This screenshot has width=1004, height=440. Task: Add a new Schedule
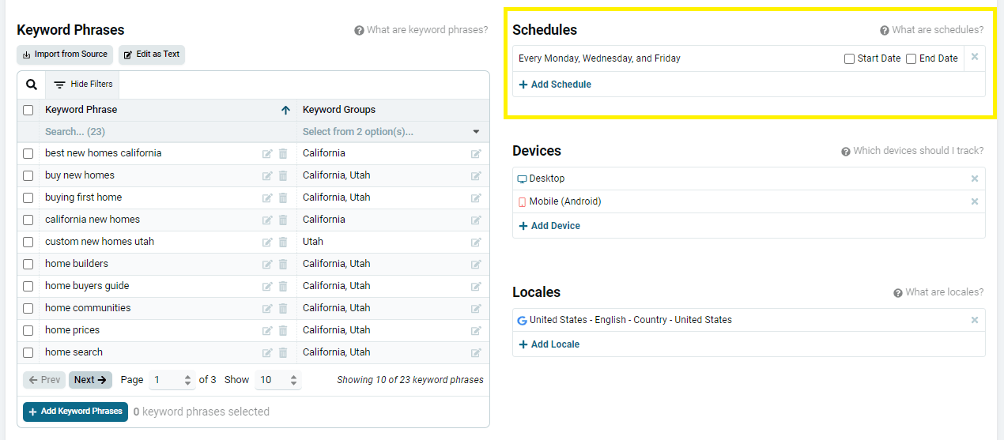[x=555, y=85]
